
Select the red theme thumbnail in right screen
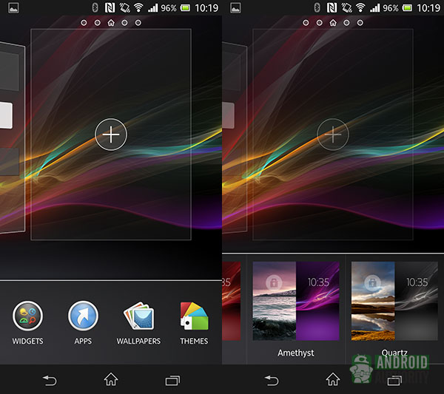232,301
